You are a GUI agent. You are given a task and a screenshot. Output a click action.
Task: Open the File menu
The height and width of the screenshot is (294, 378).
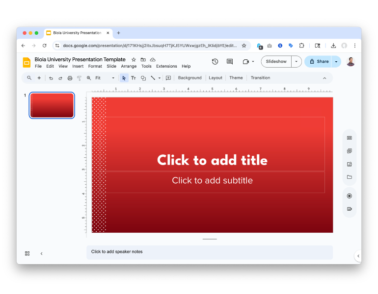38,66
